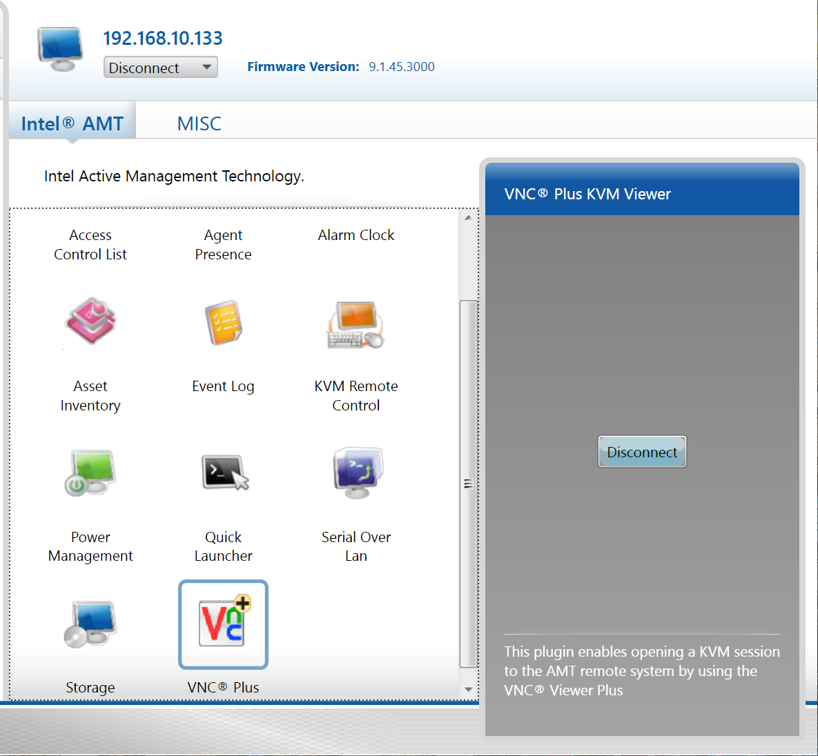This screenshot has width=818, height=756.
Task: Click the plugin list vertical scrollbar thumb
Action: (x=469, y=484)
